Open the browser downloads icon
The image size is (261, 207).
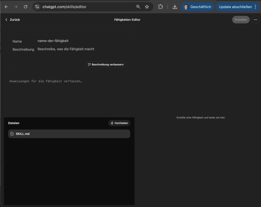(175, 7)
